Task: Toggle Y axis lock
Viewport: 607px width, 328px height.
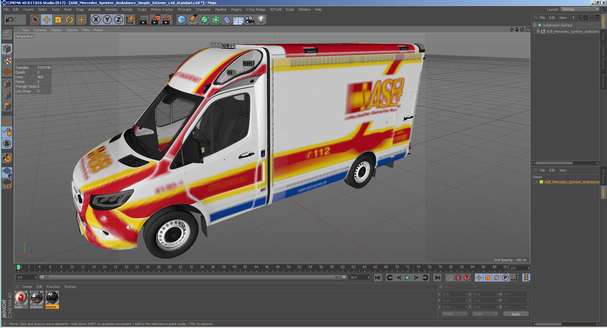Action: [107, 20]
